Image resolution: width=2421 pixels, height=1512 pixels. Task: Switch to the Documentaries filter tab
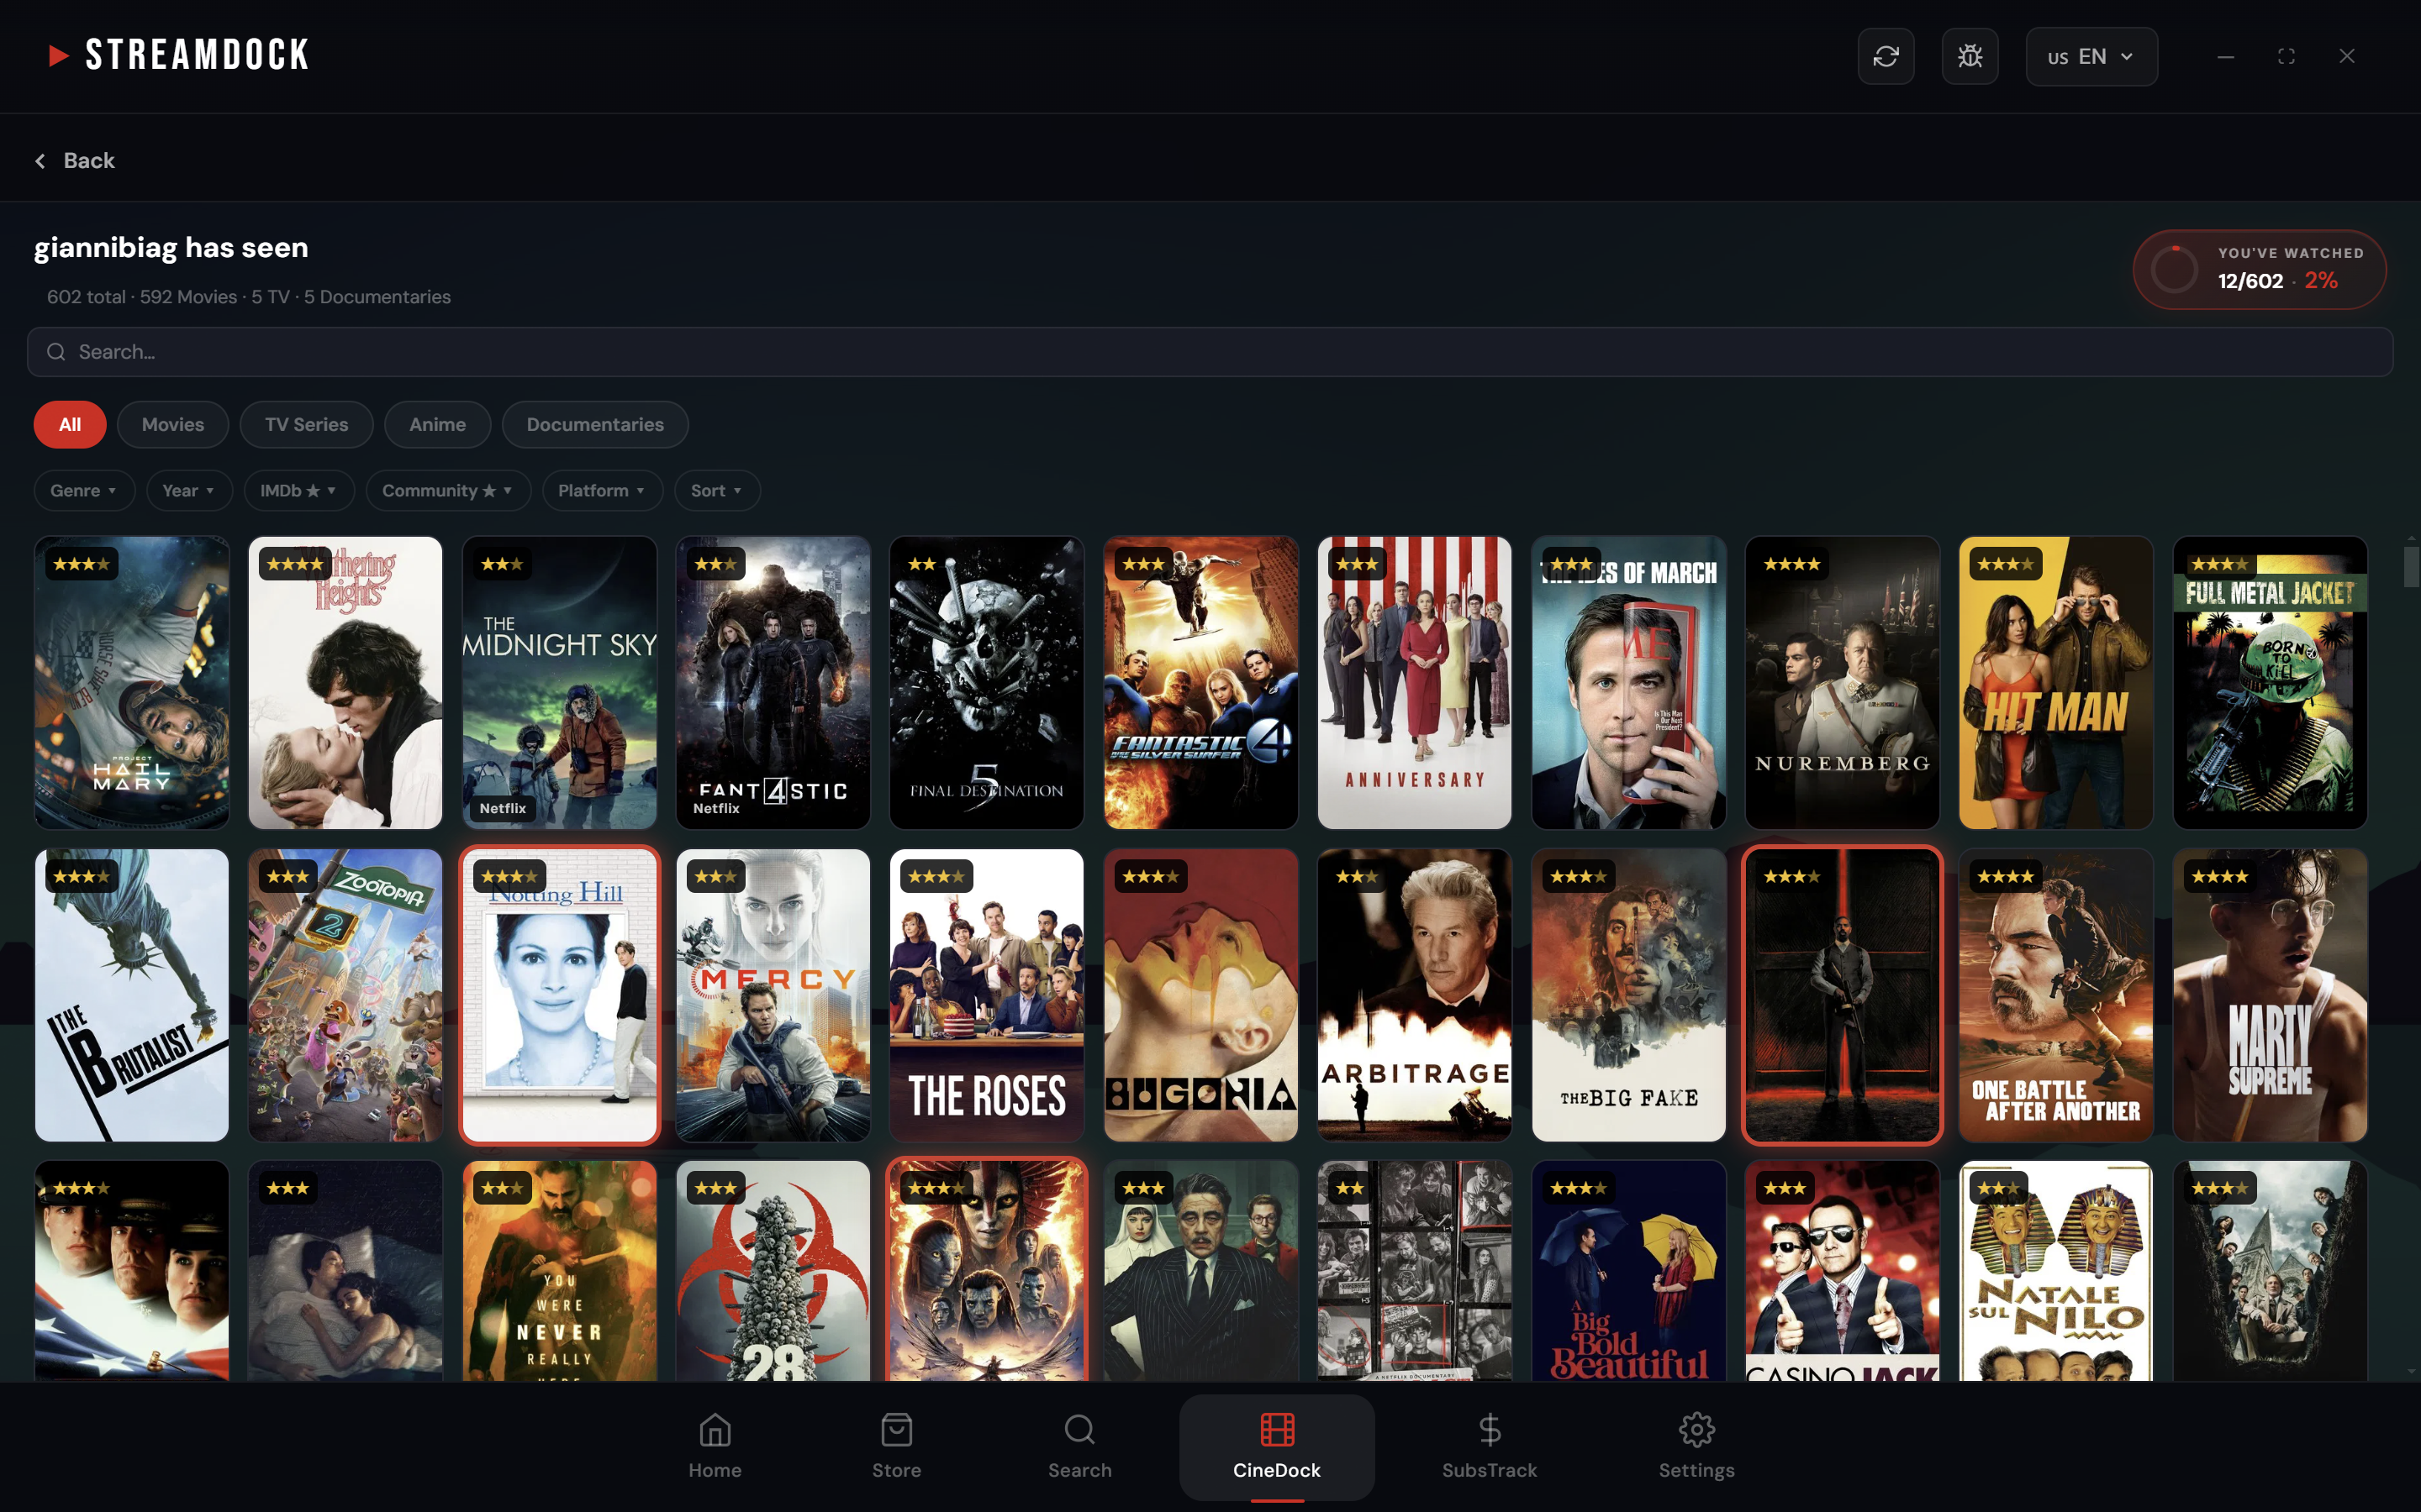[595, 425]
